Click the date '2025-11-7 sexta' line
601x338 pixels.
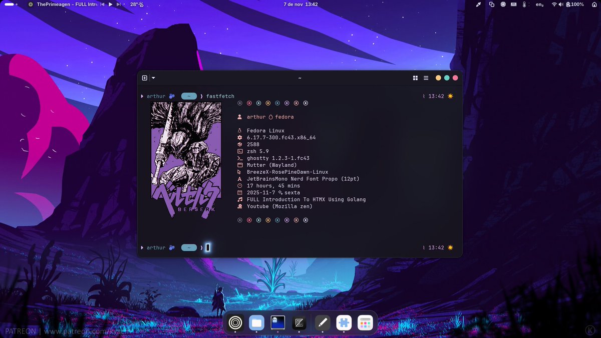pyautogui.click(x=273, y=192)
